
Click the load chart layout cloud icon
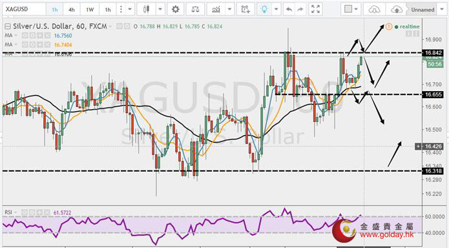point(374,10)
